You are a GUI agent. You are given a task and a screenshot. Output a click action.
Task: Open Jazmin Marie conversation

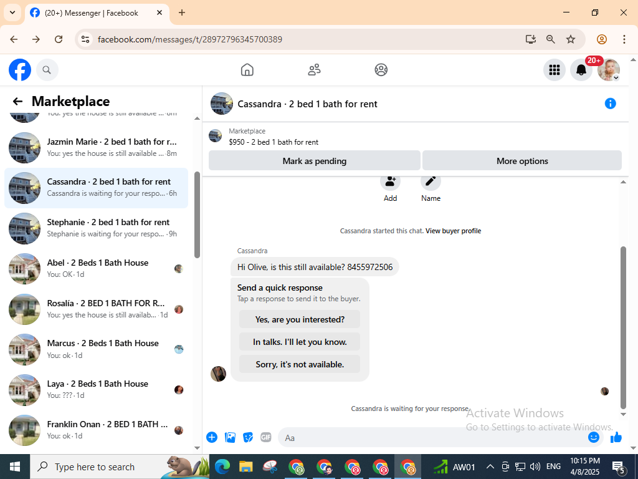point(97,147)
